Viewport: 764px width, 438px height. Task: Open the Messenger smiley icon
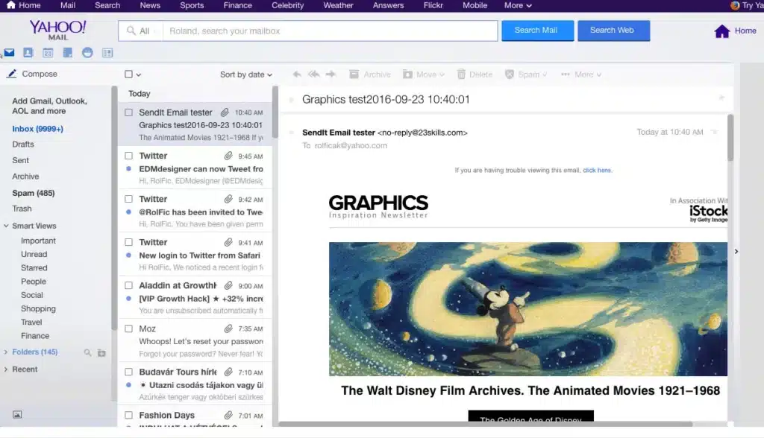87,52
